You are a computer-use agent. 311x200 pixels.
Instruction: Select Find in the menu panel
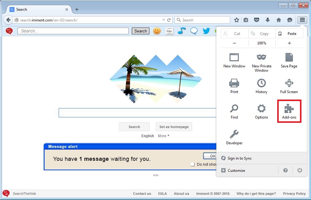coord(234,112)
